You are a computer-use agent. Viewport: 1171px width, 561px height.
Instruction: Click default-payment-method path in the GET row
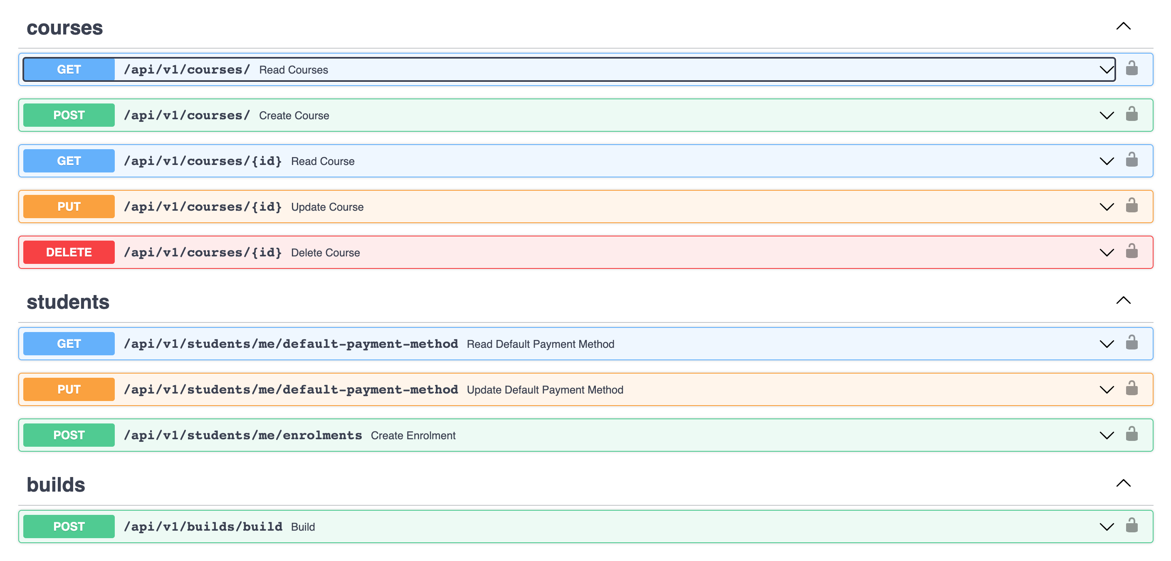coord(291,344)
